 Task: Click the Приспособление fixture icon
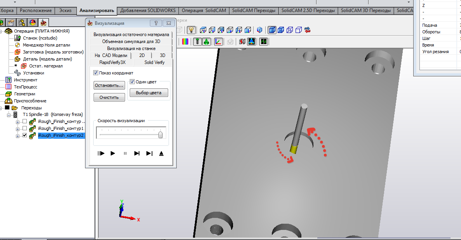point(8,101)
